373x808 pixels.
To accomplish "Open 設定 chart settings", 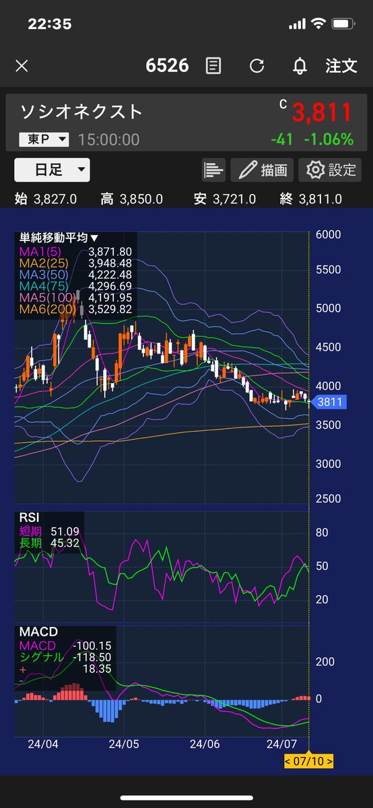I will [x=330, y=170].
